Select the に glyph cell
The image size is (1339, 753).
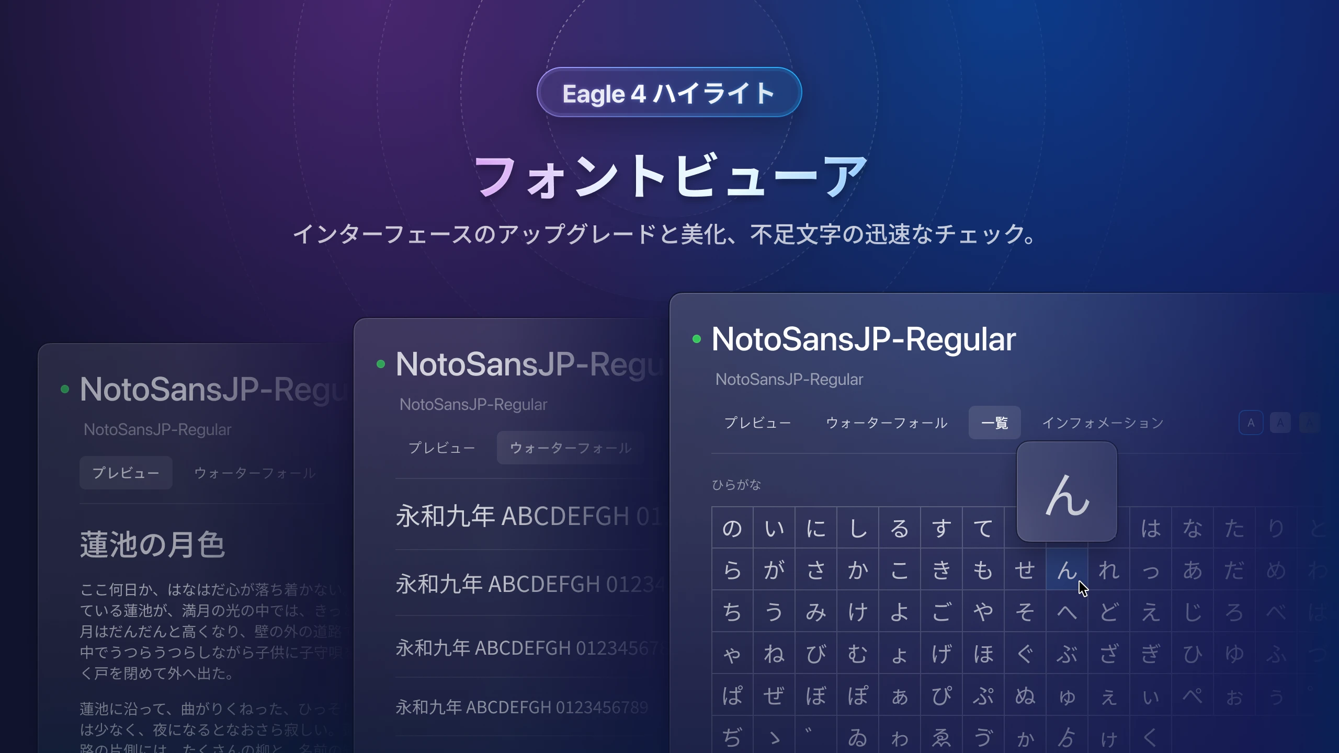(816, 528)
